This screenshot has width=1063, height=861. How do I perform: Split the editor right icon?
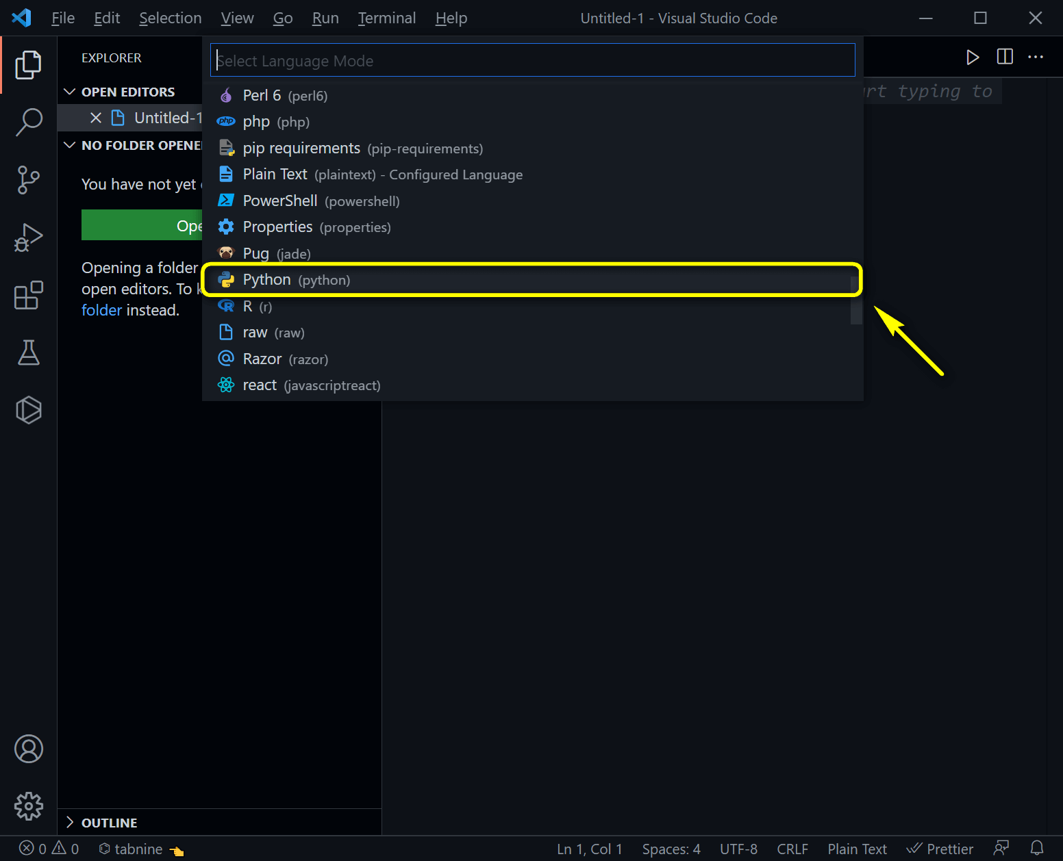[x=1005, y=57]
